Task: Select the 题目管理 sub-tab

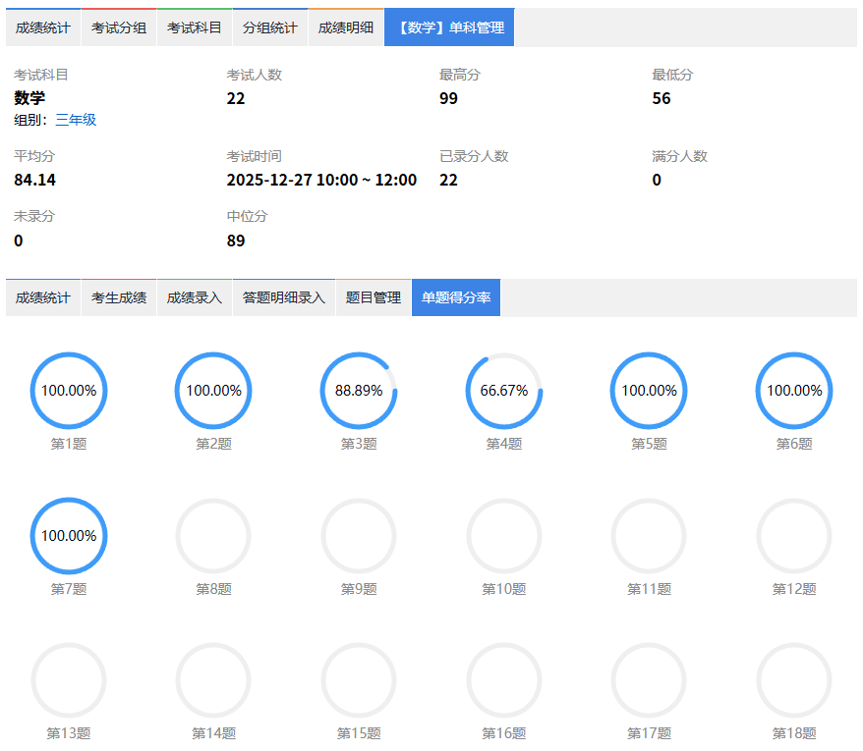Action: coord(374,297)
